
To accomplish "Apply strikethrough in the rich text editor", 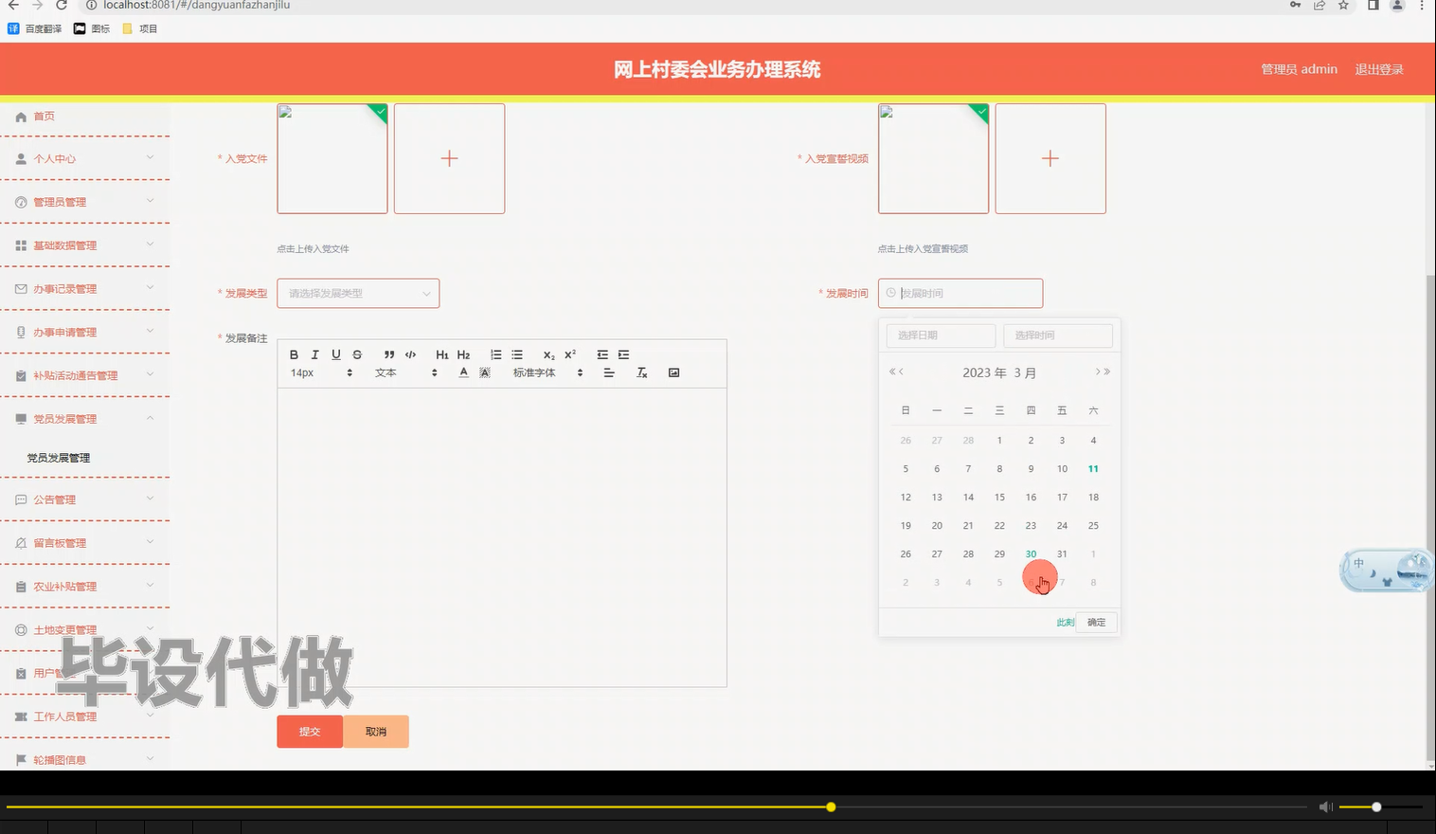I will pos(357,354).
